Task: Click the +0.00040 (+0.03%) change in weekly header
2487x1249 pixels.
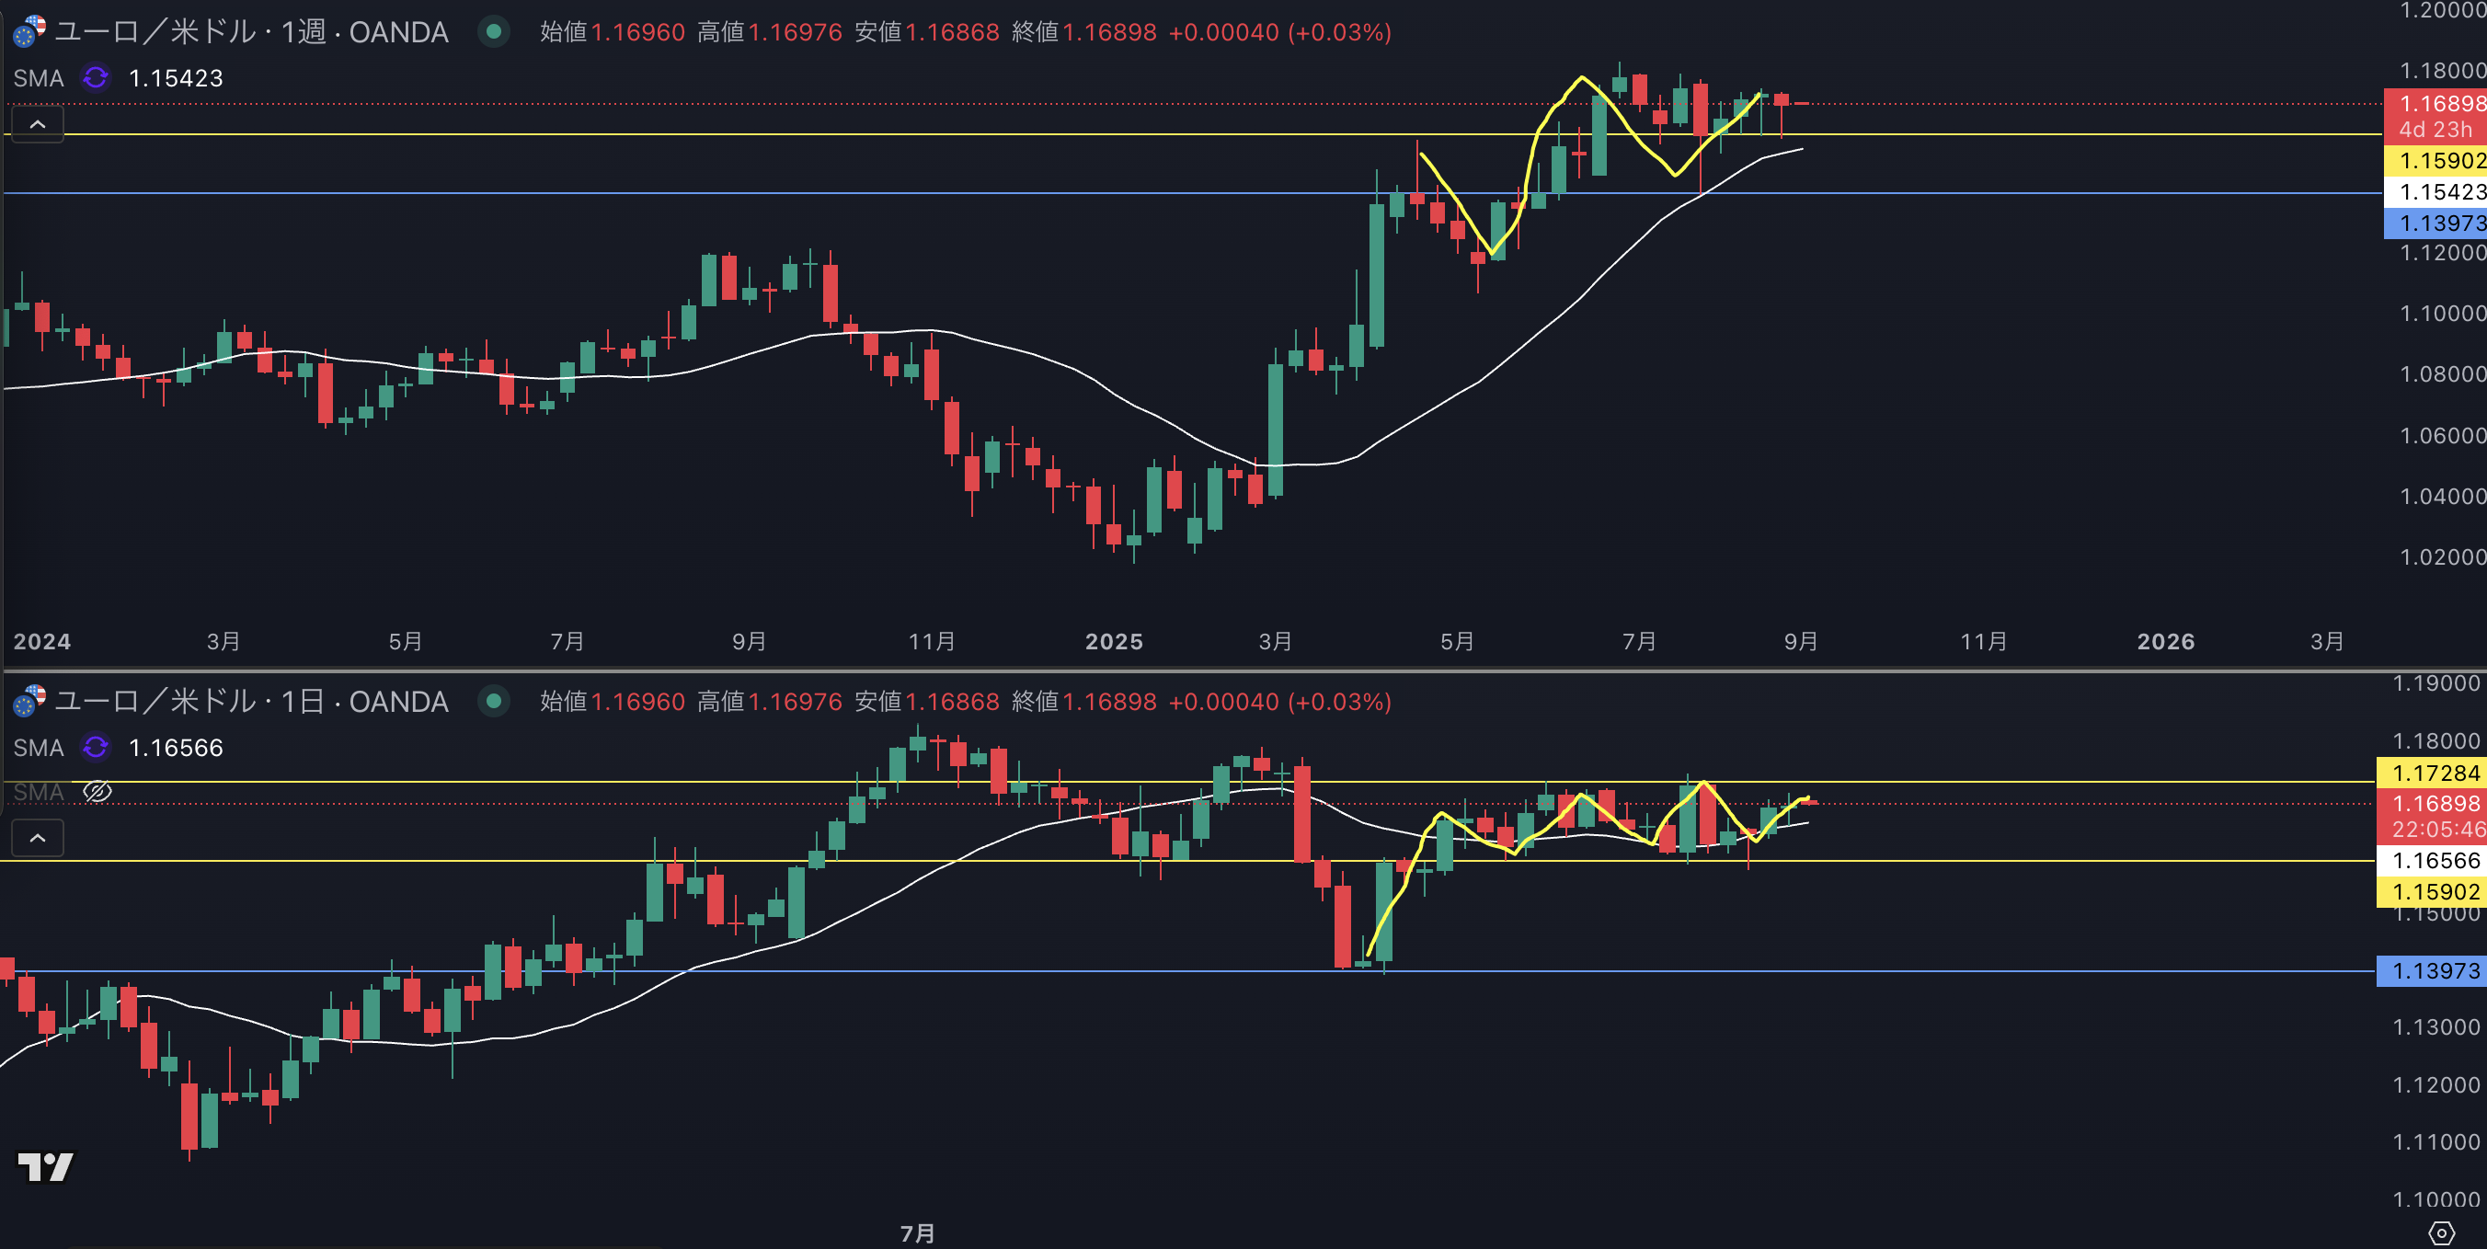Action: coord(1280,32)
